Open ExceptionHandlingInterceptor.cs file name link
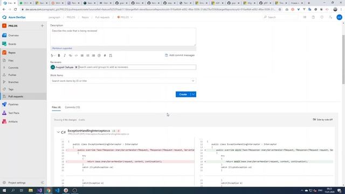The width and height of the screenshot is (345, 194). tap(89, 130)
